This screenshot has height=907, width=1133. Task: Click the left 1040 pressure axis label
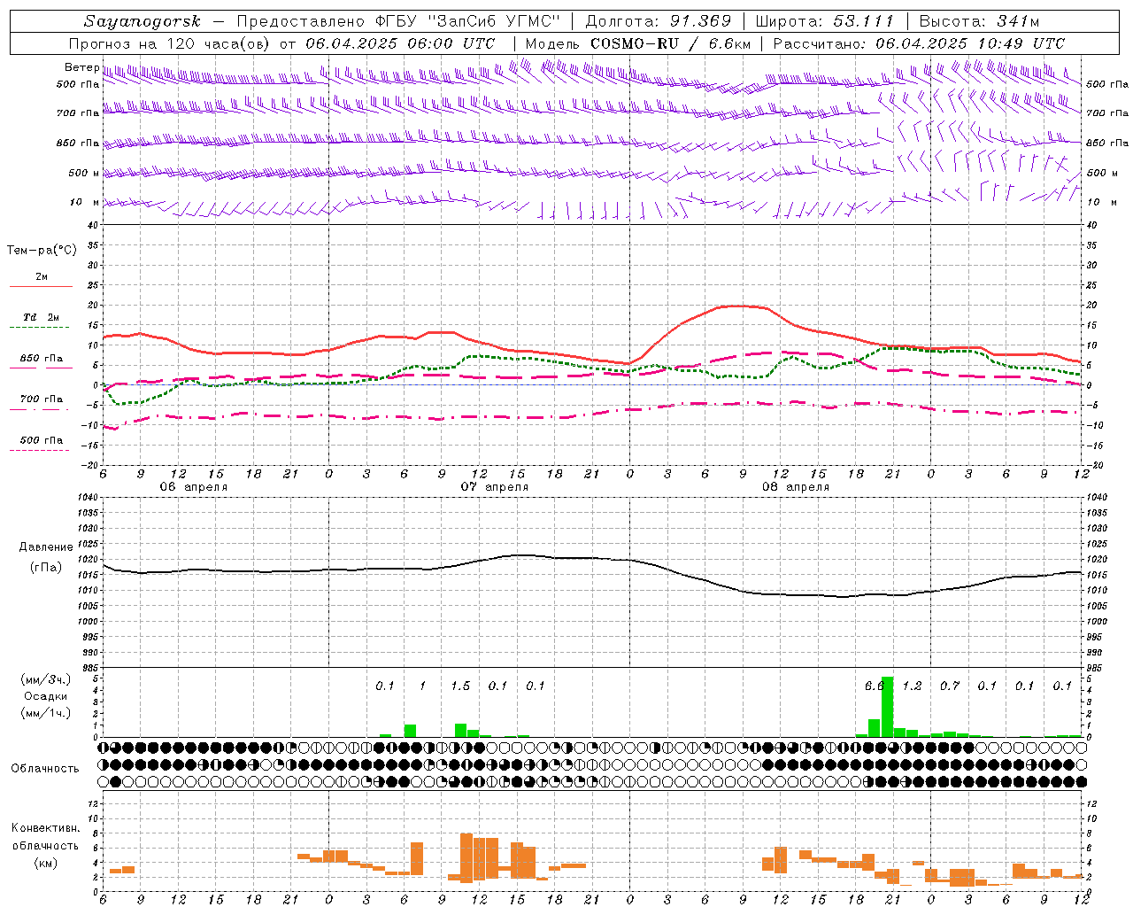(88, 498)
